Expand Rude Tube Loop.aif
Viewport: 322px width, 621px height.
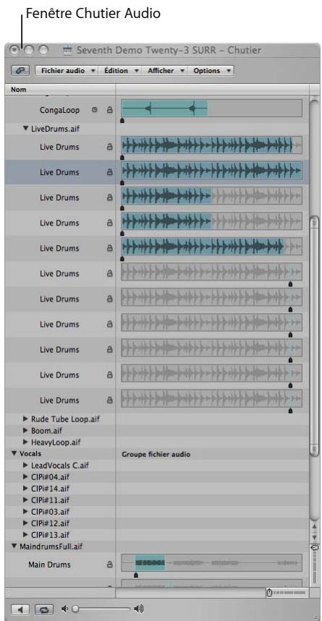coord(26,419)
